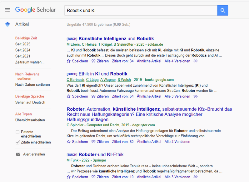Click quote icon Zitieren for C Bartneck result

(x=93, y=96)
